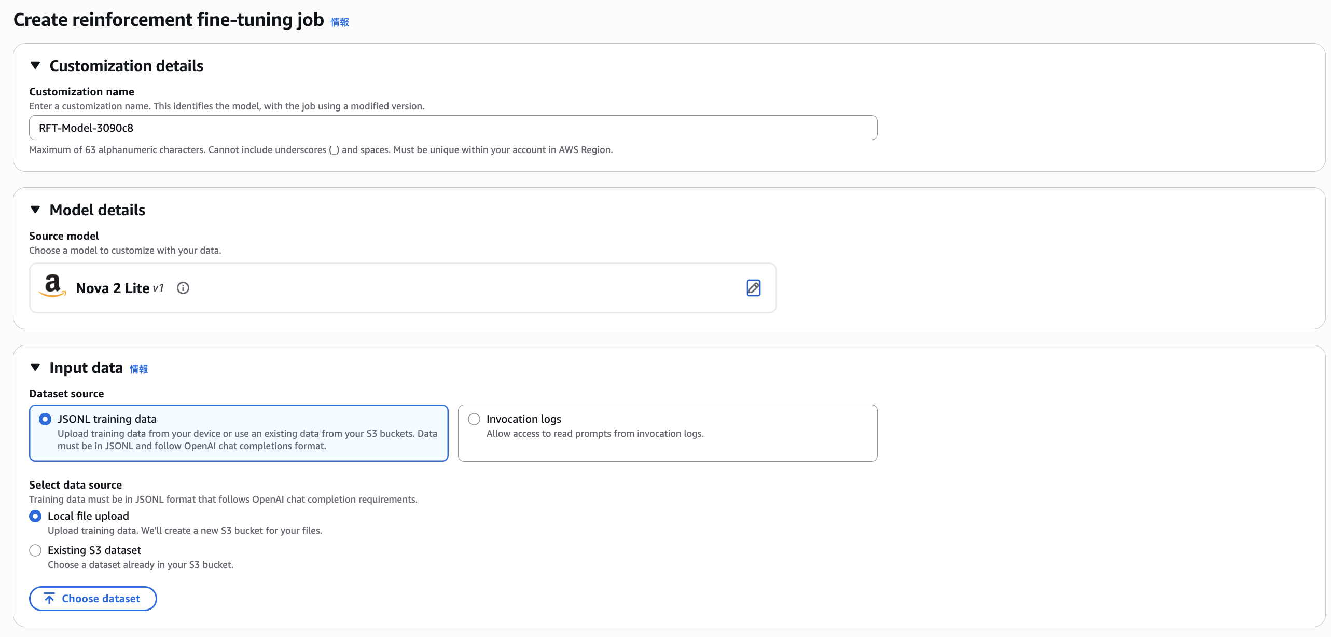The width and height of the screenshot is (1331, 637).
Task: Click the Amazon logo in source model card
Action: point(52,286)
